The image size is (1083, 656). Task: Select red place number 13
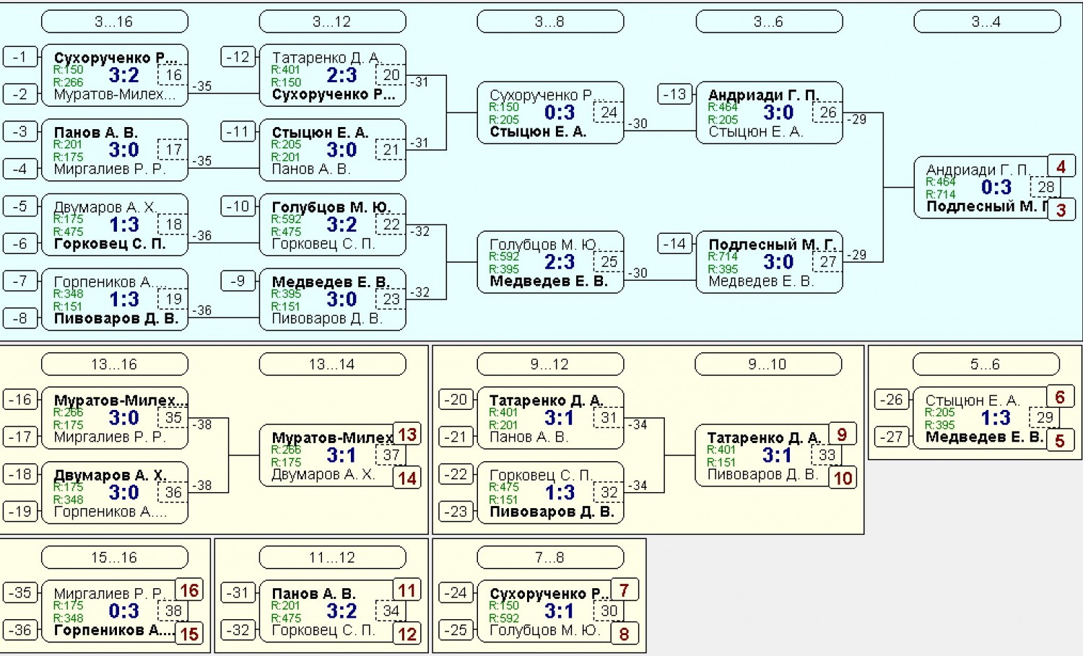click(407, 434)
